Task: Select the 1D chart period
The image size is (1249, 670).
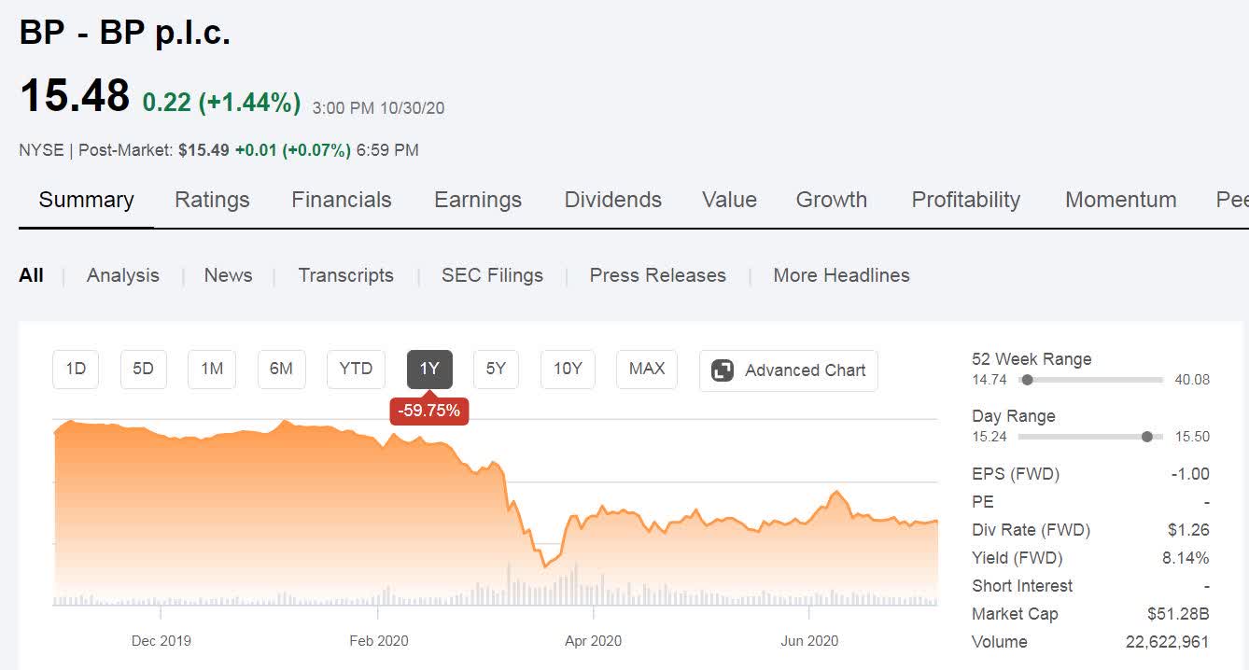Action: 75,369
